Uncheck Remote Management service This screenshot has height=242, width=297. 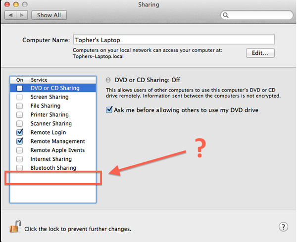point(20,142)
